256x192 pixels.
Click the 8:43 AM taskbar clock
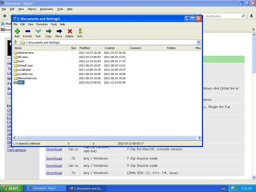[x=247, y=188]
